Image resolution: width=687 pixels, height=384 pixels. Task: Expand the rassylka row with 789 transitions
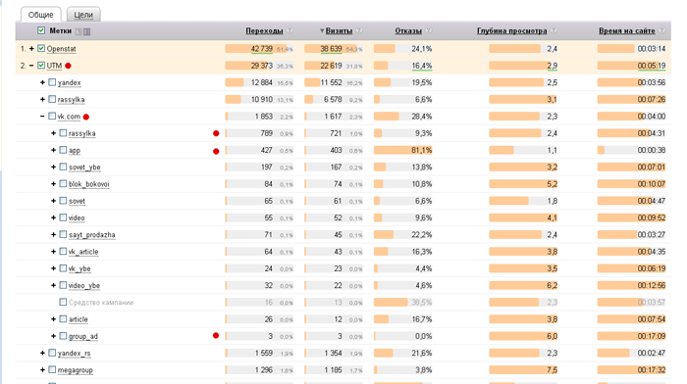click(53, 133)
